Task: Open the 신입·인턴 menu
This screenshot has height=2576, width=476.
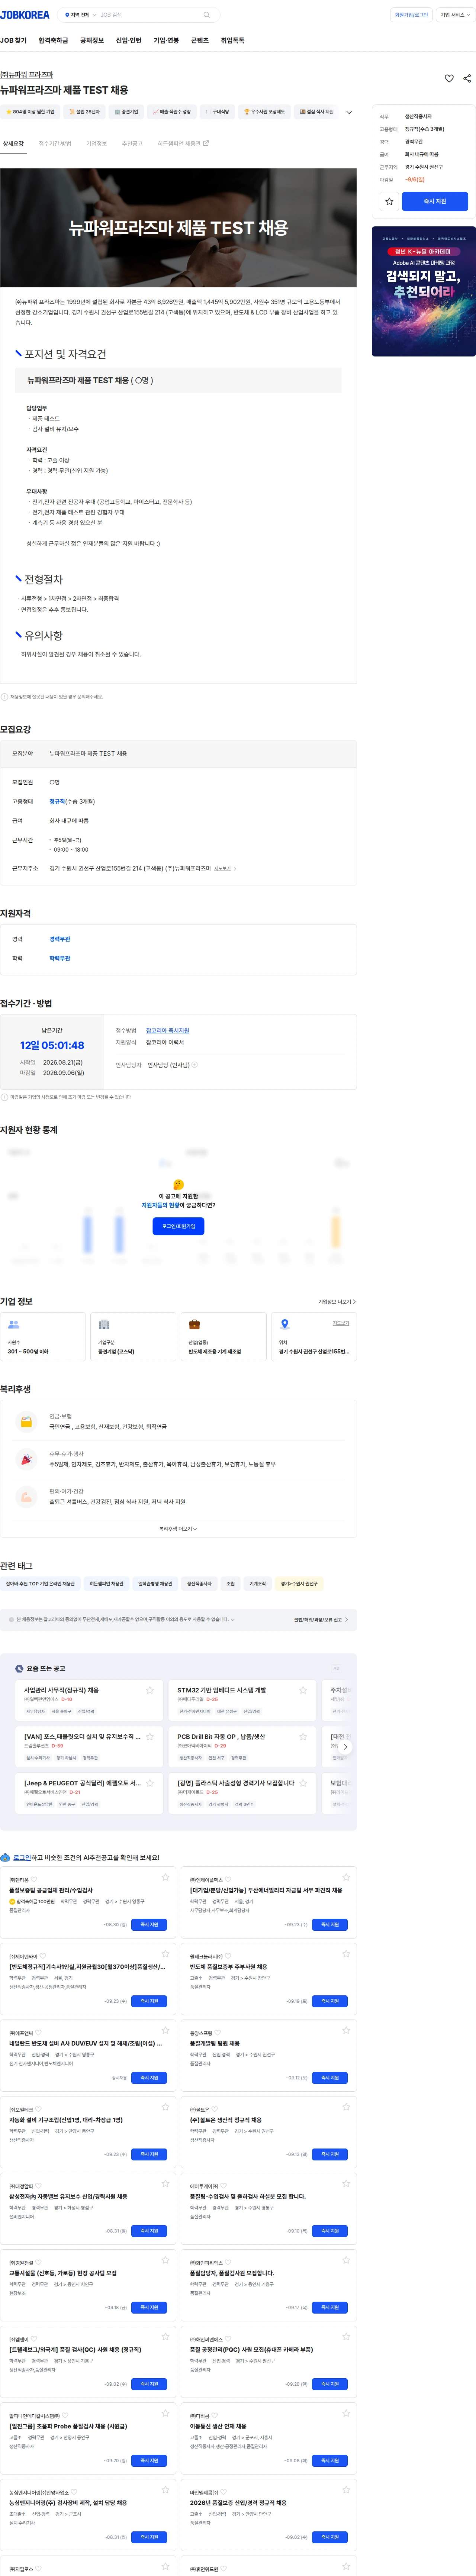Action: coord(129,41)
